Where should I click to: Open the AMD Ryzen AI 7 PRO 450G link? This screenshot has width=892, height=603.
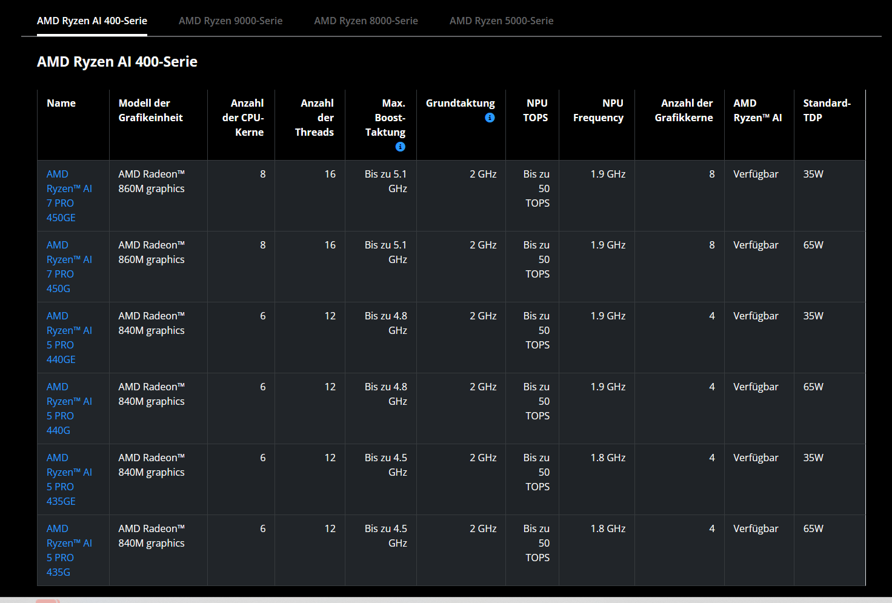[69, 267]
